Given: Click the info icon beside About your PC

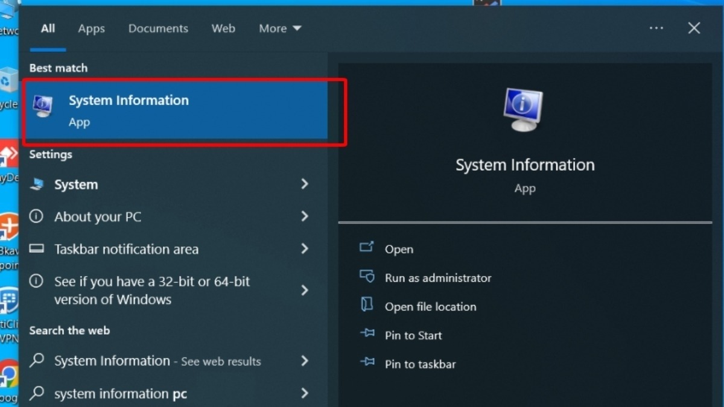Looking at the screenshot, I should (x=36, y=216).
